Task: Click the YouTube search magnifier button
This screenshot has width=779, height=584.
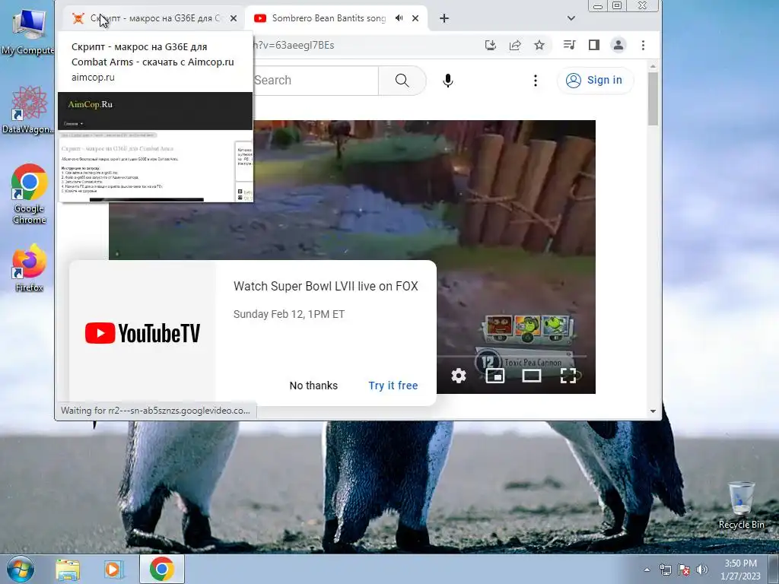Action: (402, 81)
